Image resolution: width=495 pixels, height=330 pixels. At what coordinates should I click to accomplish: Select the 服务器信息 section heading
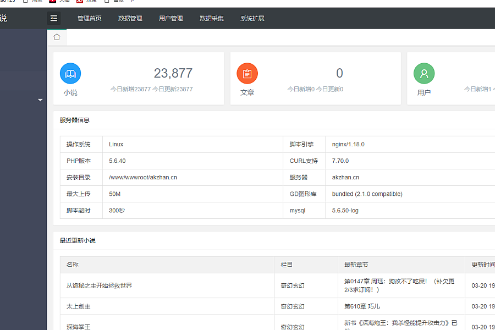pyautogui.click(x=74, y=120)
